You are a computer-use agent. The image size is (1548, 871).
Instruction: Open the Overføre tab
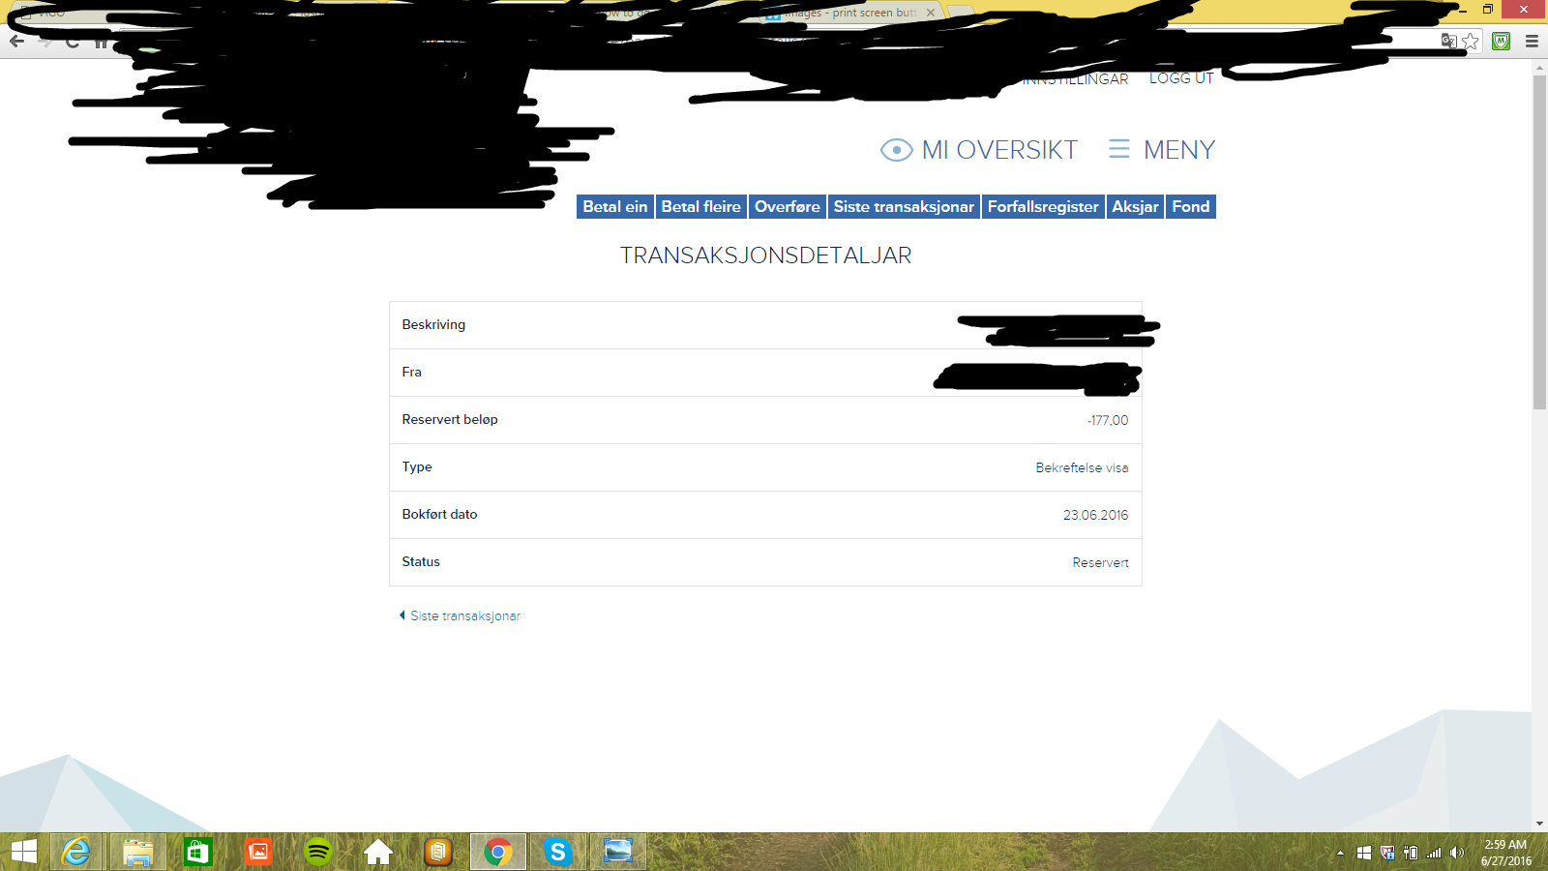(x=788, y=207)
